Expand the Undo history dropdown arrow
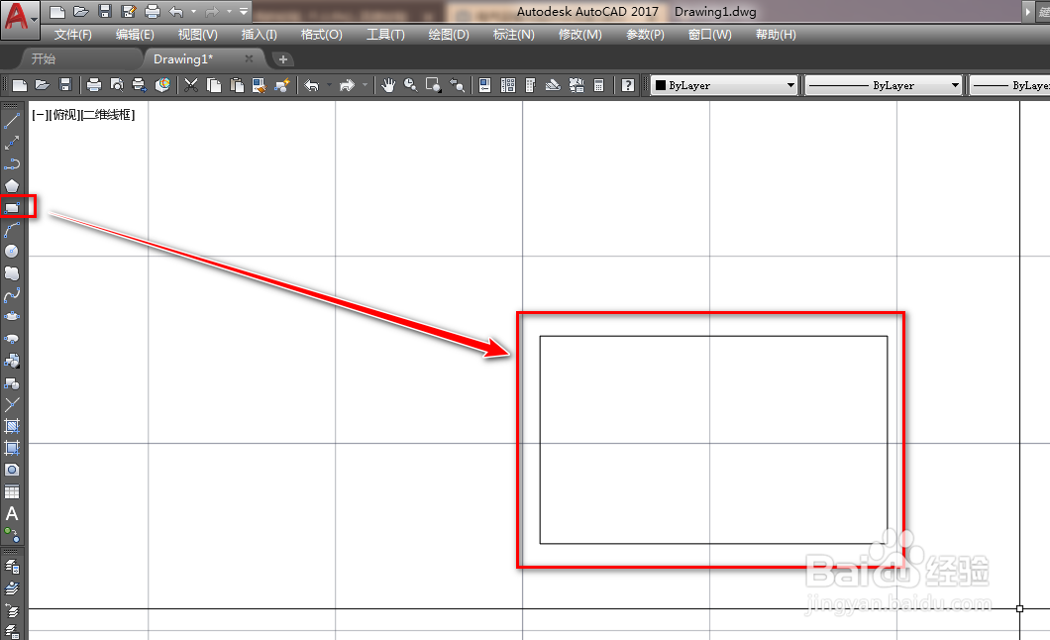Image resolution: width=1050 pixels, height=640 pixels. (x=330, y=85)
